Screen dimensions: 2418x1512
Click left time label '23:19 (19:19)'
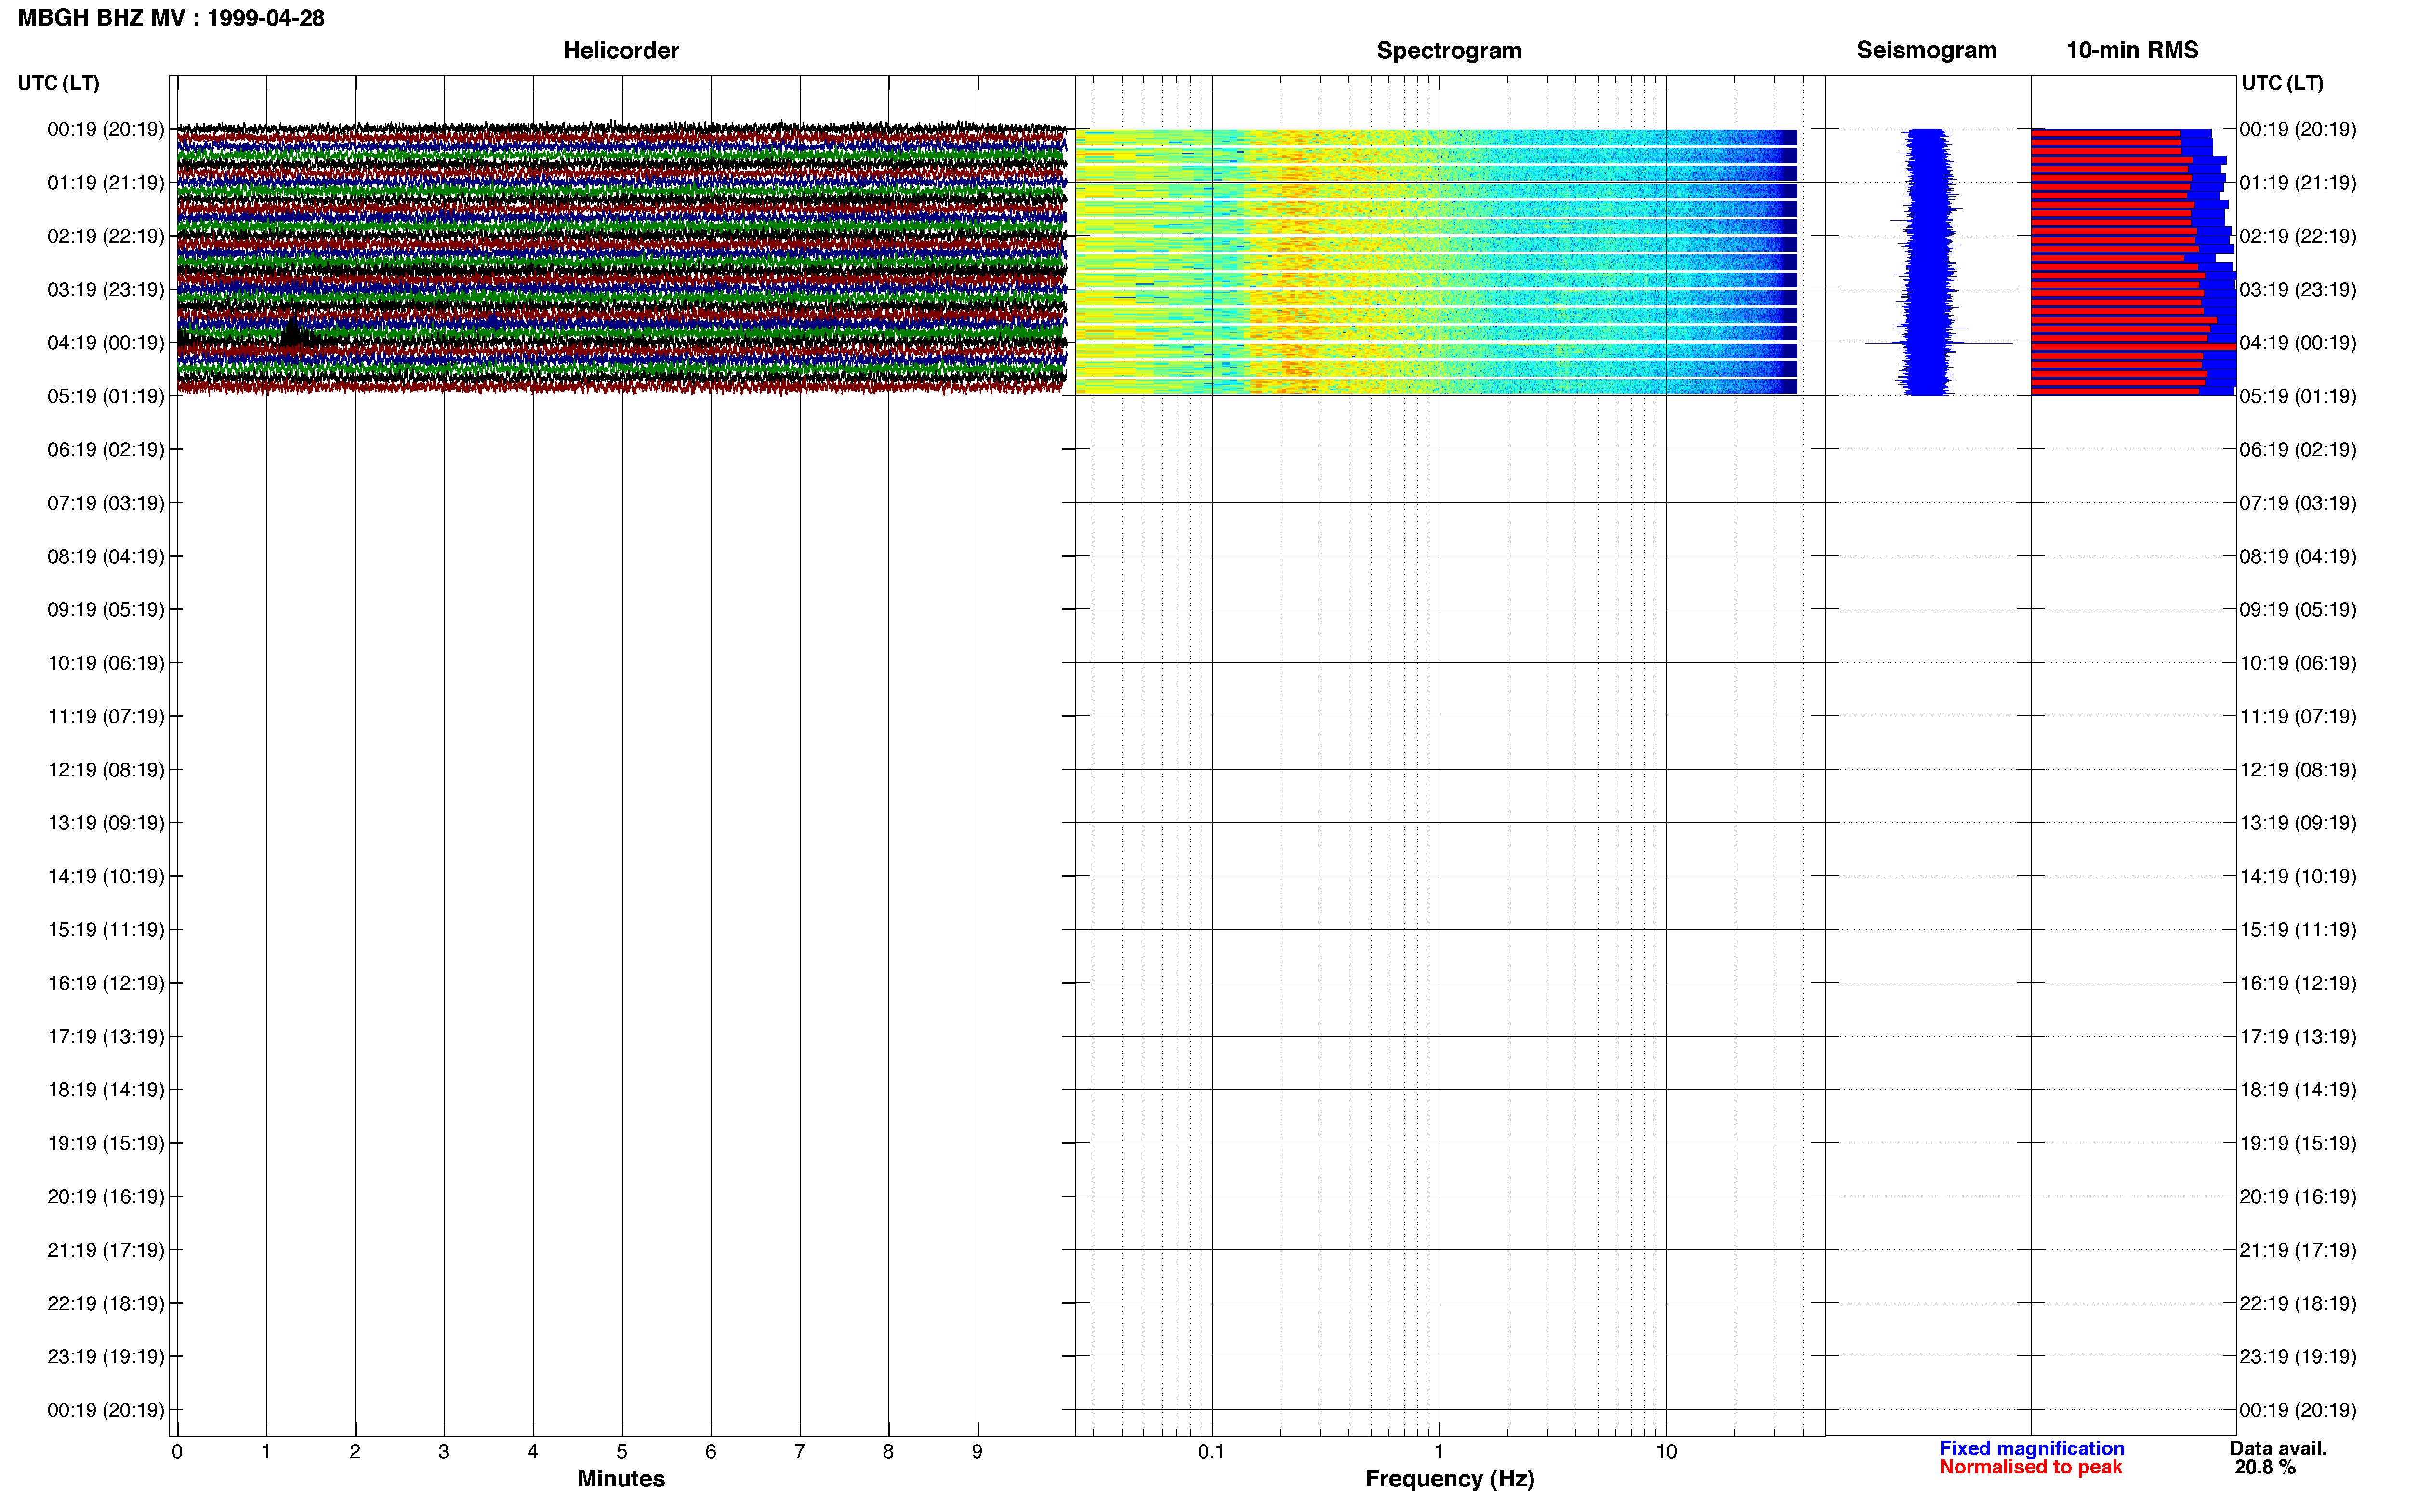106,1357
